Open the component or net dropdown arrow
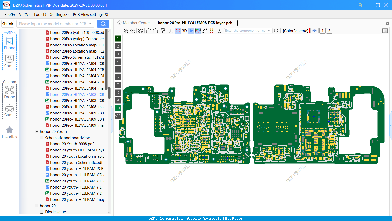Image resolution: width=392 pixels, height=221 pixels. 269,31
